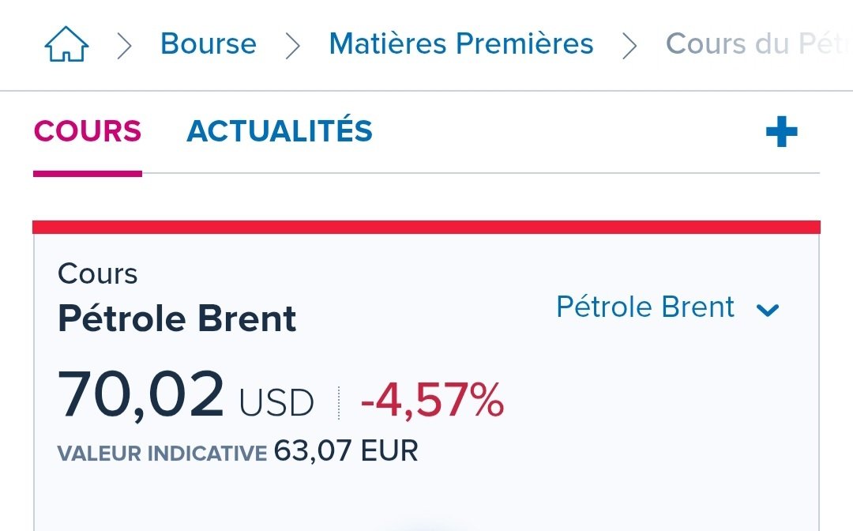Image resolution: width=853 pixels, height=531 pixels.
Task: Click the -4,57% variation figure
Action: [x=433, y=401]
